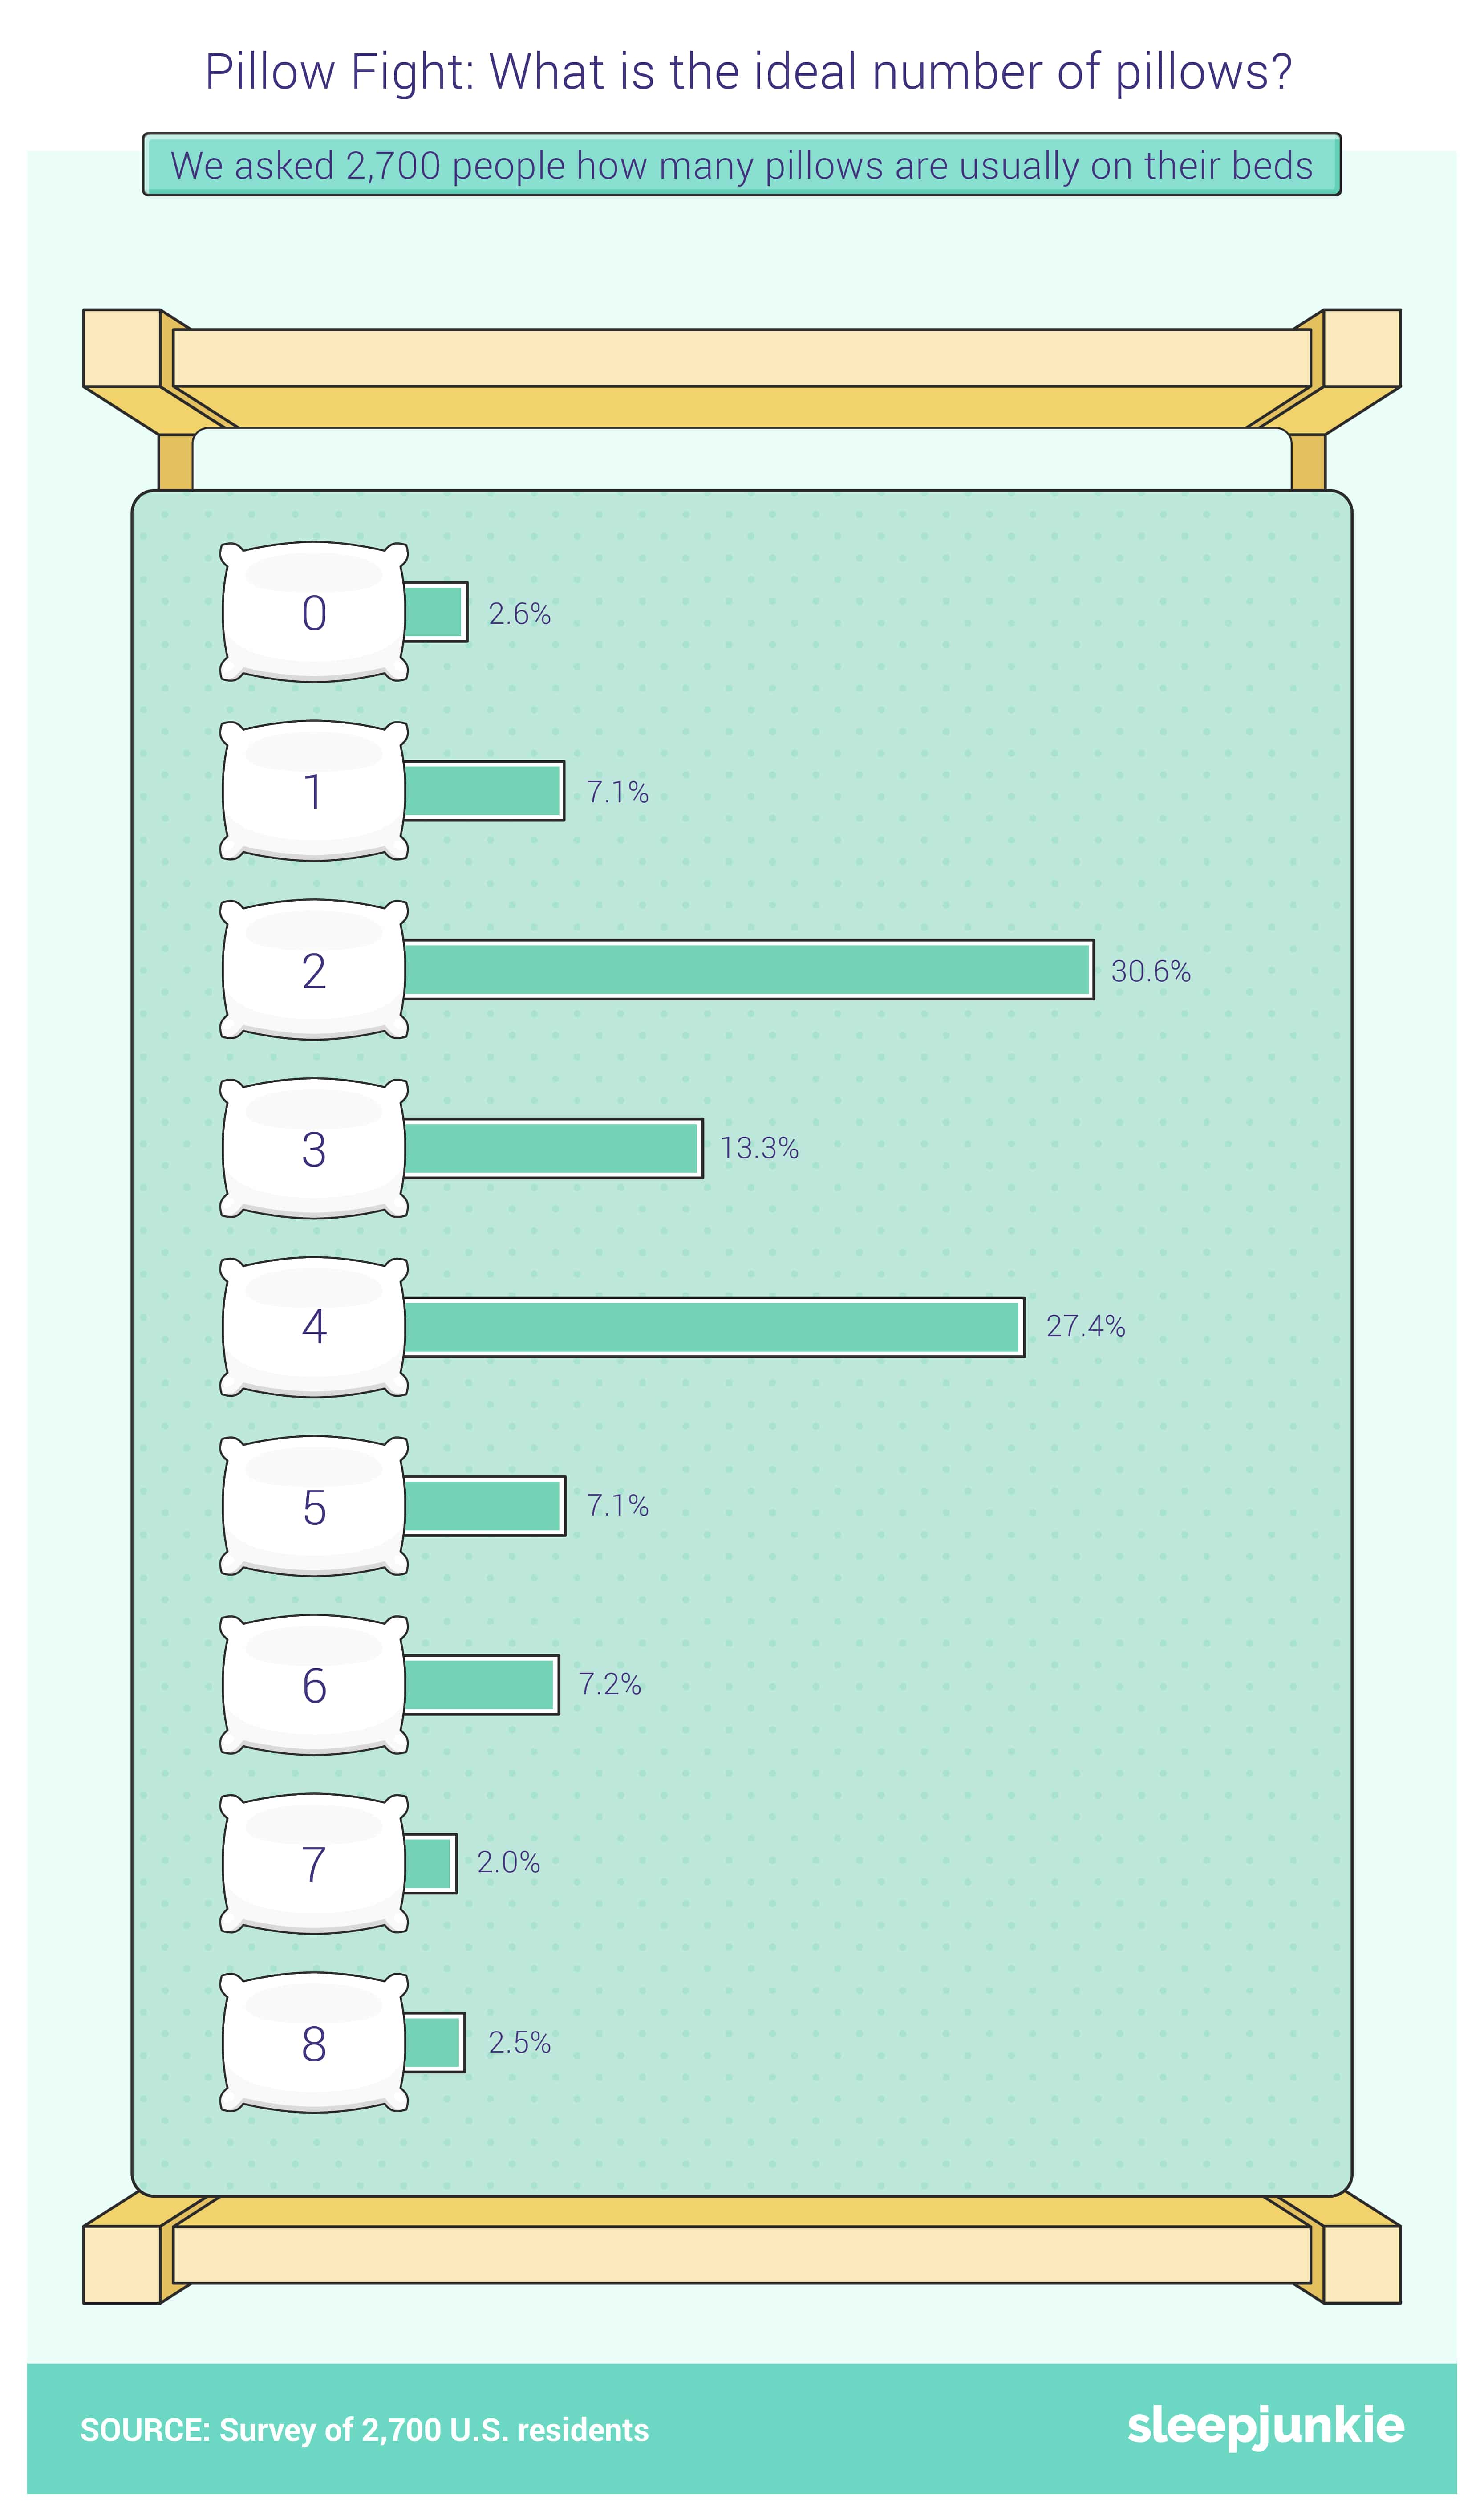Image resolution: width=1484 pixels, height=2520 pixels.
Task: Click the 13.3% bar for three pillows
Action: tap(552, 1148)
